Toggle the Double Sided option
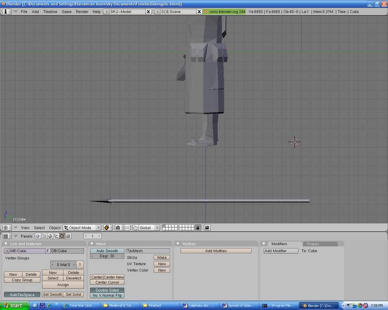388x310 pixels. [x=107, y=290]
